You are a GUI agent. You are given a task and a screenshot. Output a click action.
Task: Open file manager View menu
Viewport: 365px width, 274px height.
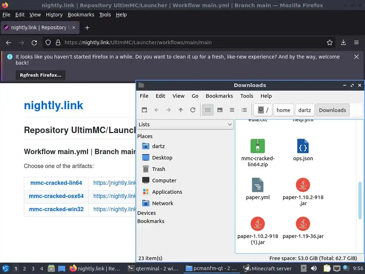coord(178,96)
